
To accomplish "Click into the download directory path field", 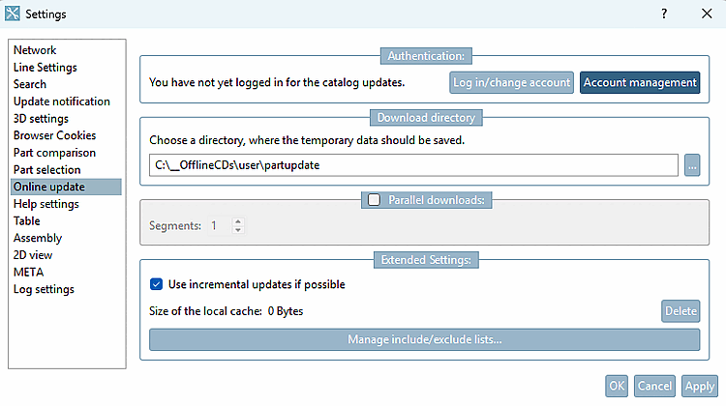I will 413,165.
